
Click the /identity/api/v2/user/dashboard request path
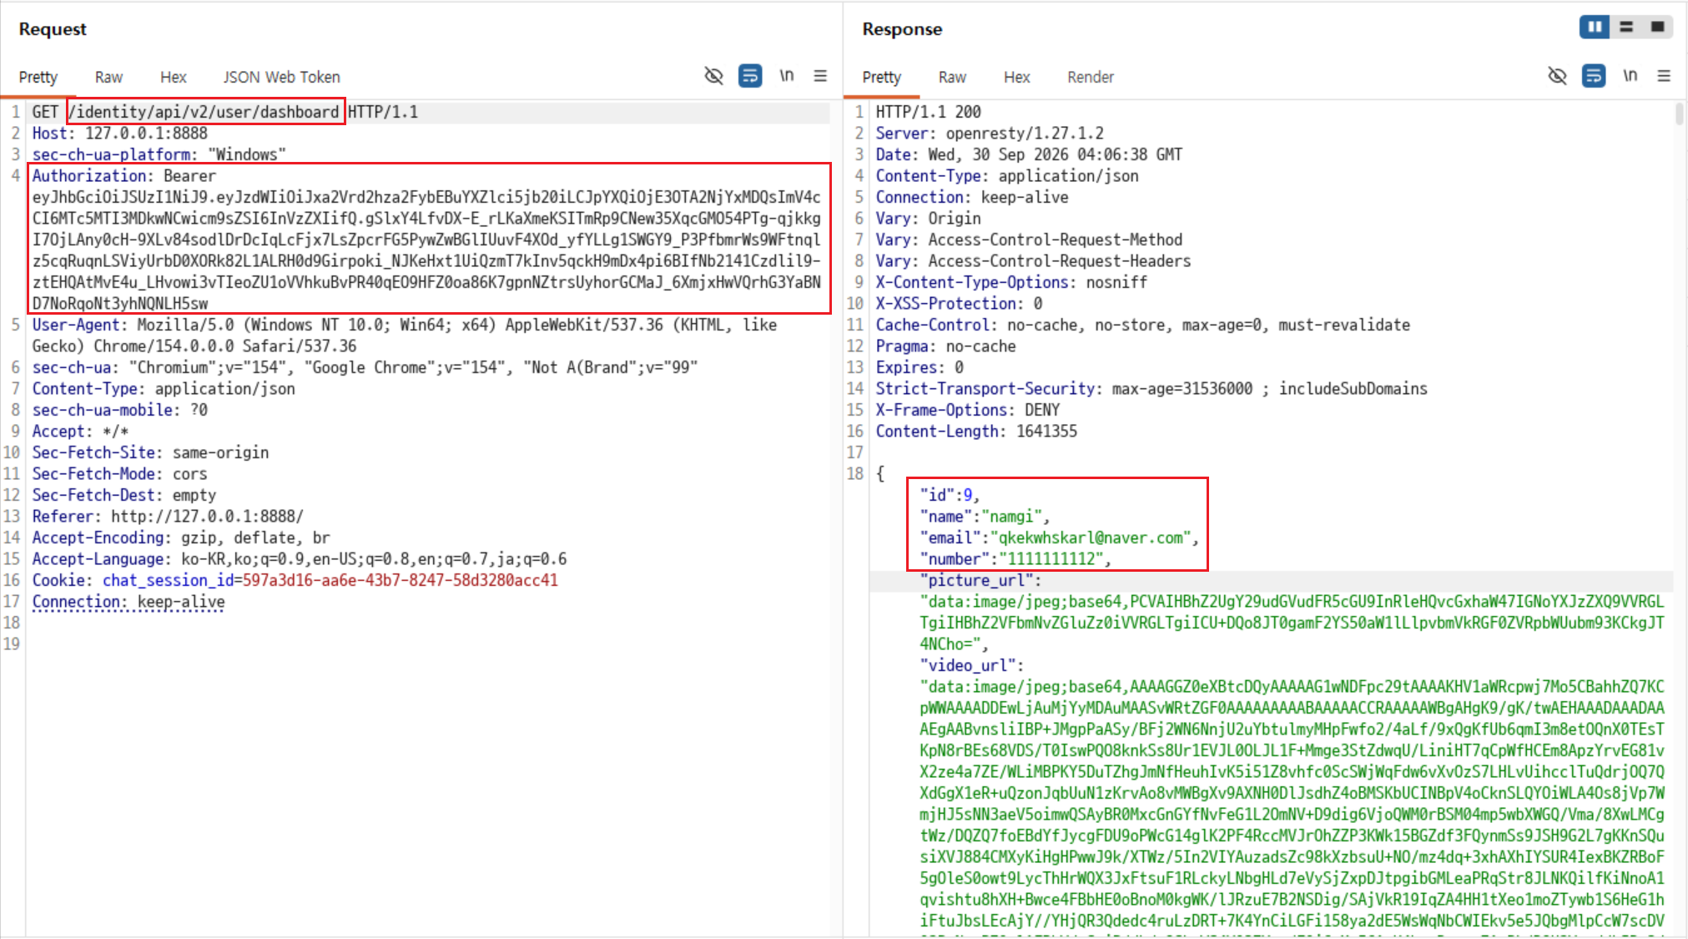click(206, 112)
